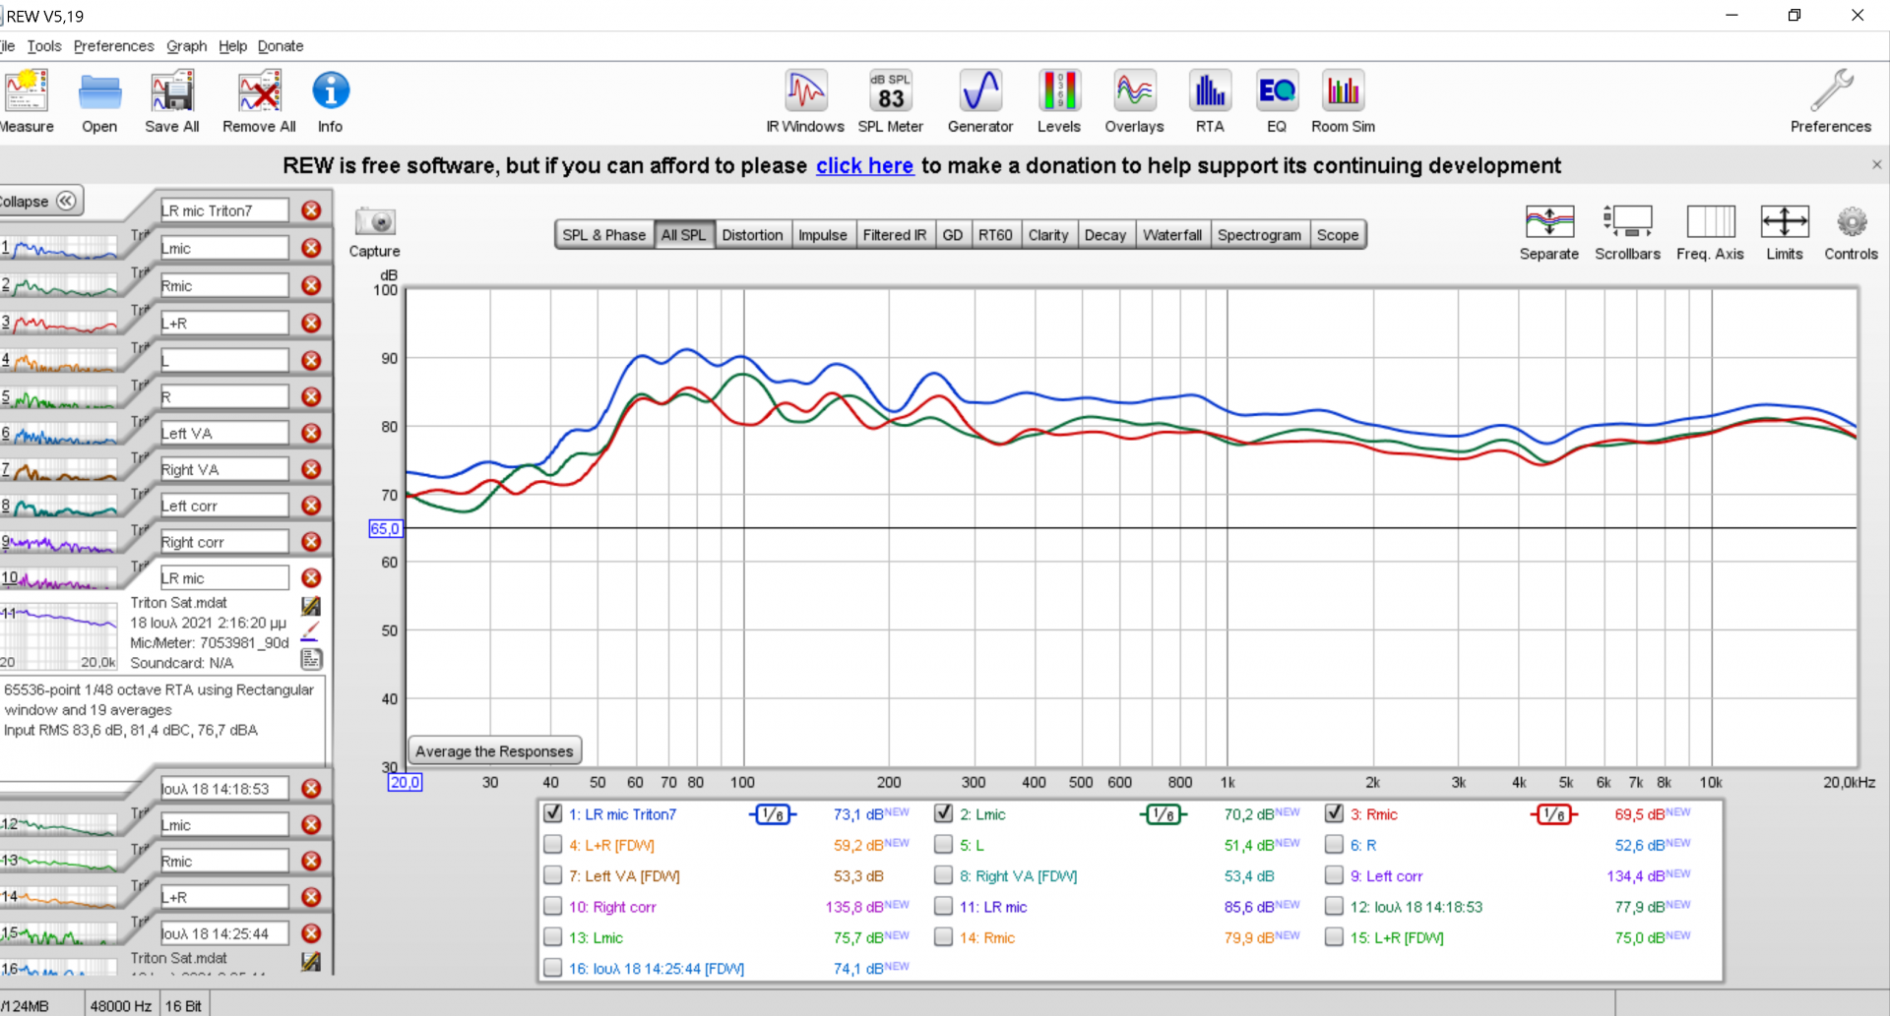
Task: Launch the signal Generator
Action: point(980,100)
